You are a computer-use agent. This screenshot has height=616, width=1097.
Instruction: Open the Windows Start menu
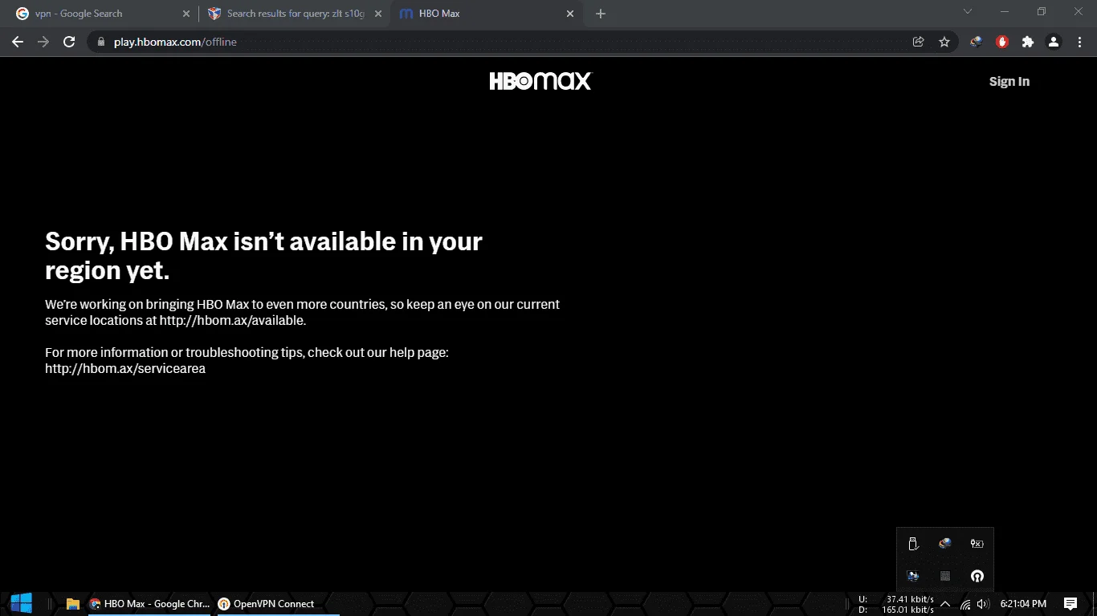(21, 603)
